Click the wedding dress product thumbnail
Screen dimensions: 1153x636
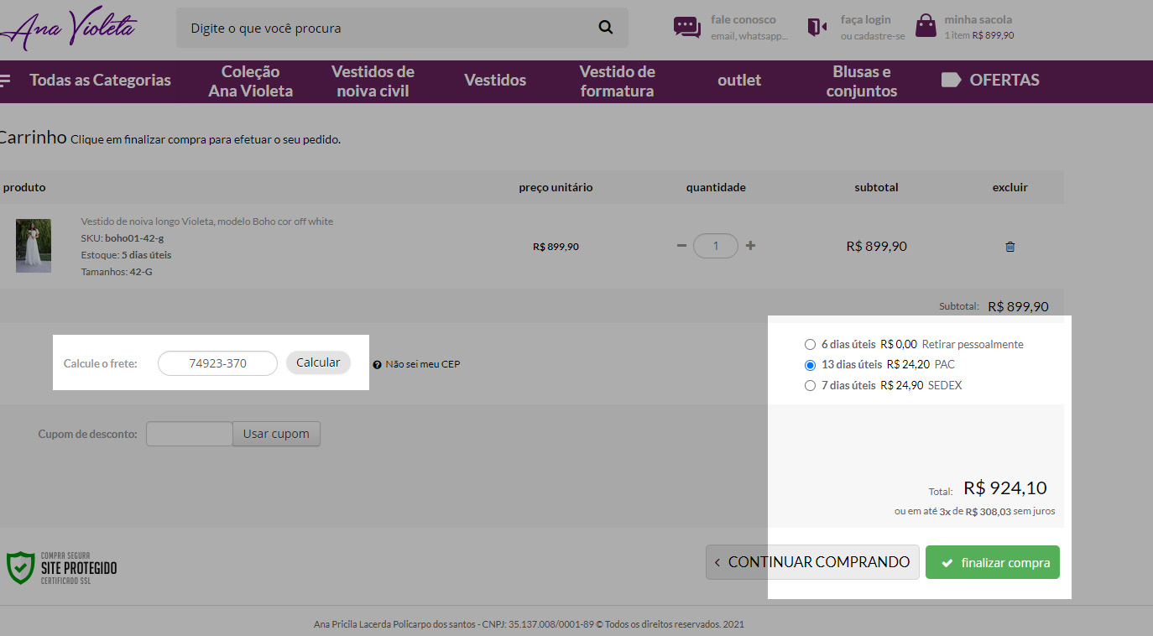[x=34, y=246]
